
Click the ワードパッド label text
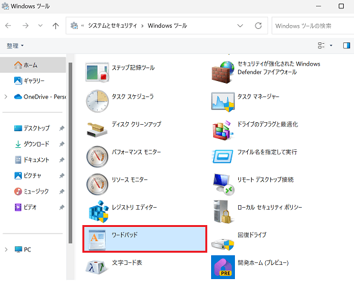tap(125, 235)
